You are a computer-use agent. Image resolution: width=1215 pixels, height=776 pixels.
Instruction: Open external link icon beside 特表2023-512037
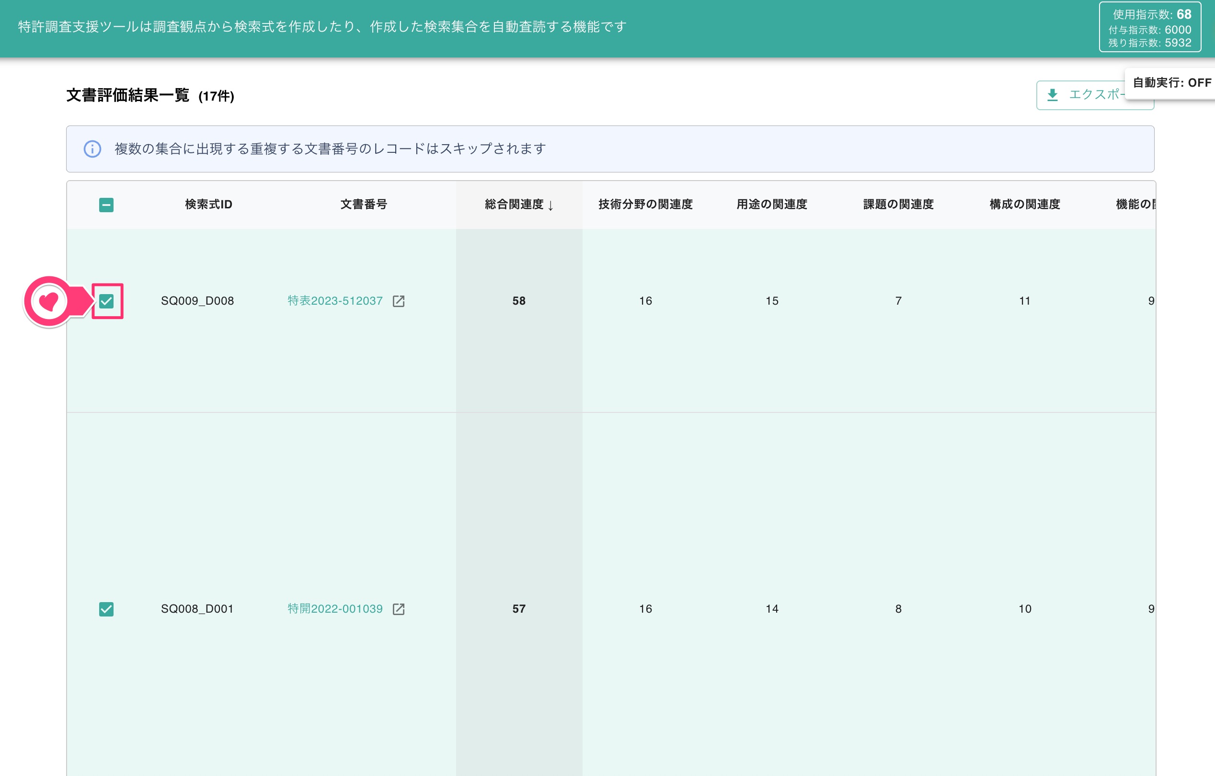[x=399, y=301]
